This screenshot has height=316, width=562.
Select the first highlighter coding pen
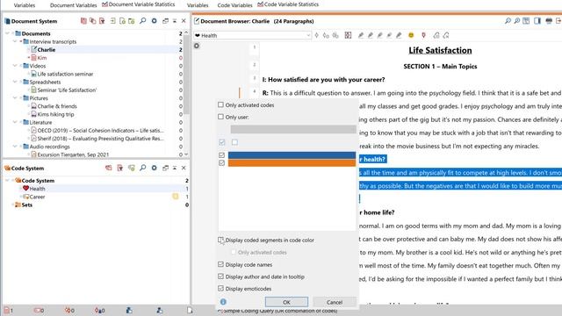pyautogui.click(x=361, y=35)
